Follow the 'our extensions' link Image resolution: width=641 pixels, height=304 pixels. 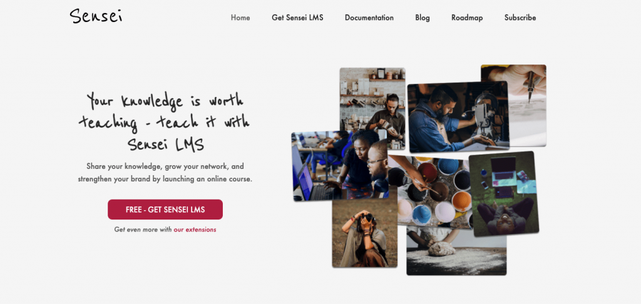pyautogui.click(x=195, y=230)
